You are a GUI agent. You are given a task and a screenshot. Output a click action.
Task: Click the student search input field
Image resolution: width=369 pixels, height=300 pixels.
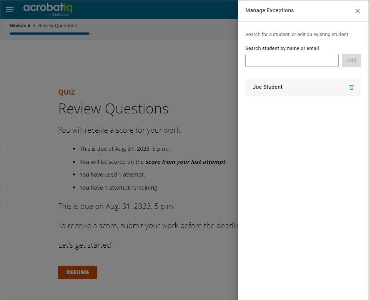click(292, 60)
